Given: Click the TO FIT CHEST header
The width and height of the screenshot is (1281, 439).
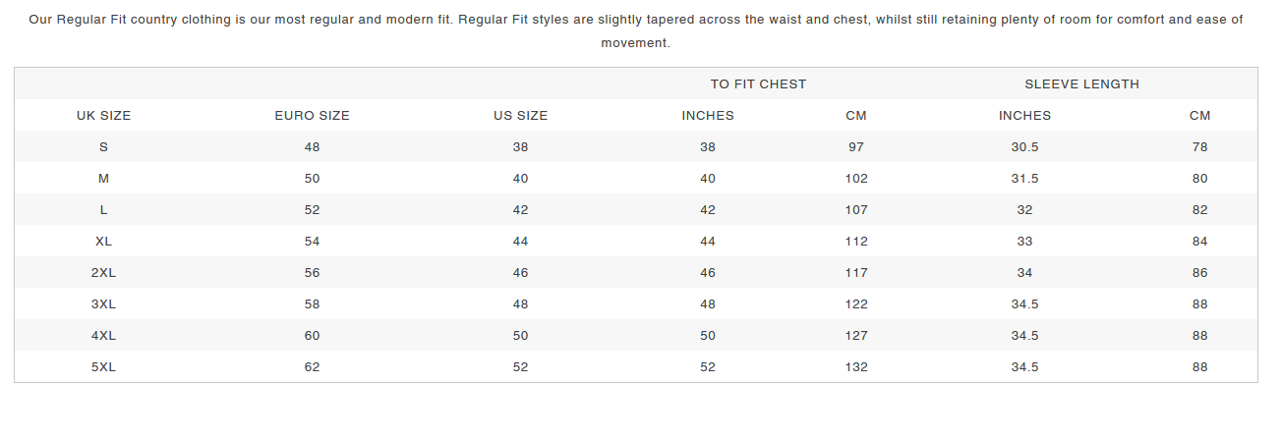Looking at the screenshot, I should pos(758,83).
